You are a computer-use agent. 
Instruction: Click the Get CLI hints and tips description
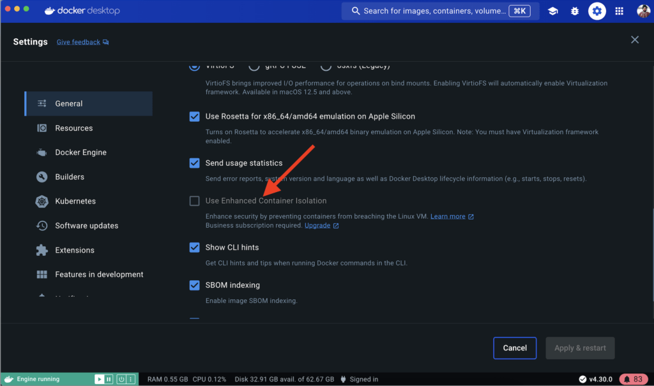307,263
